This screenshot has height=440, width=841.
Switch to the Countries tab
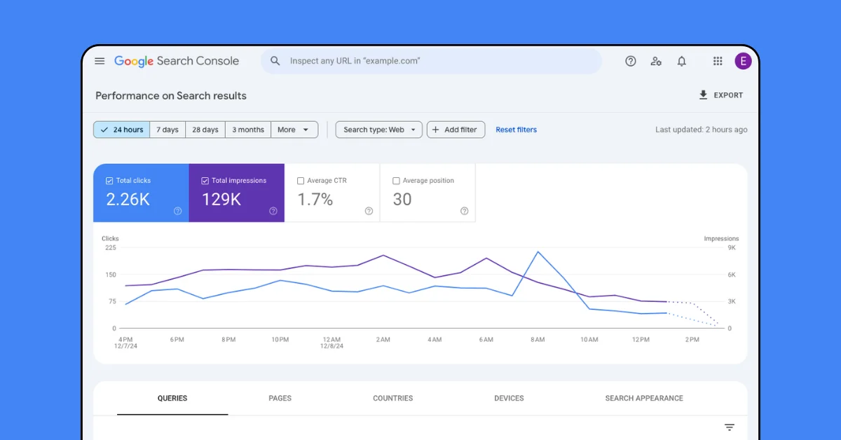point(393,398)
